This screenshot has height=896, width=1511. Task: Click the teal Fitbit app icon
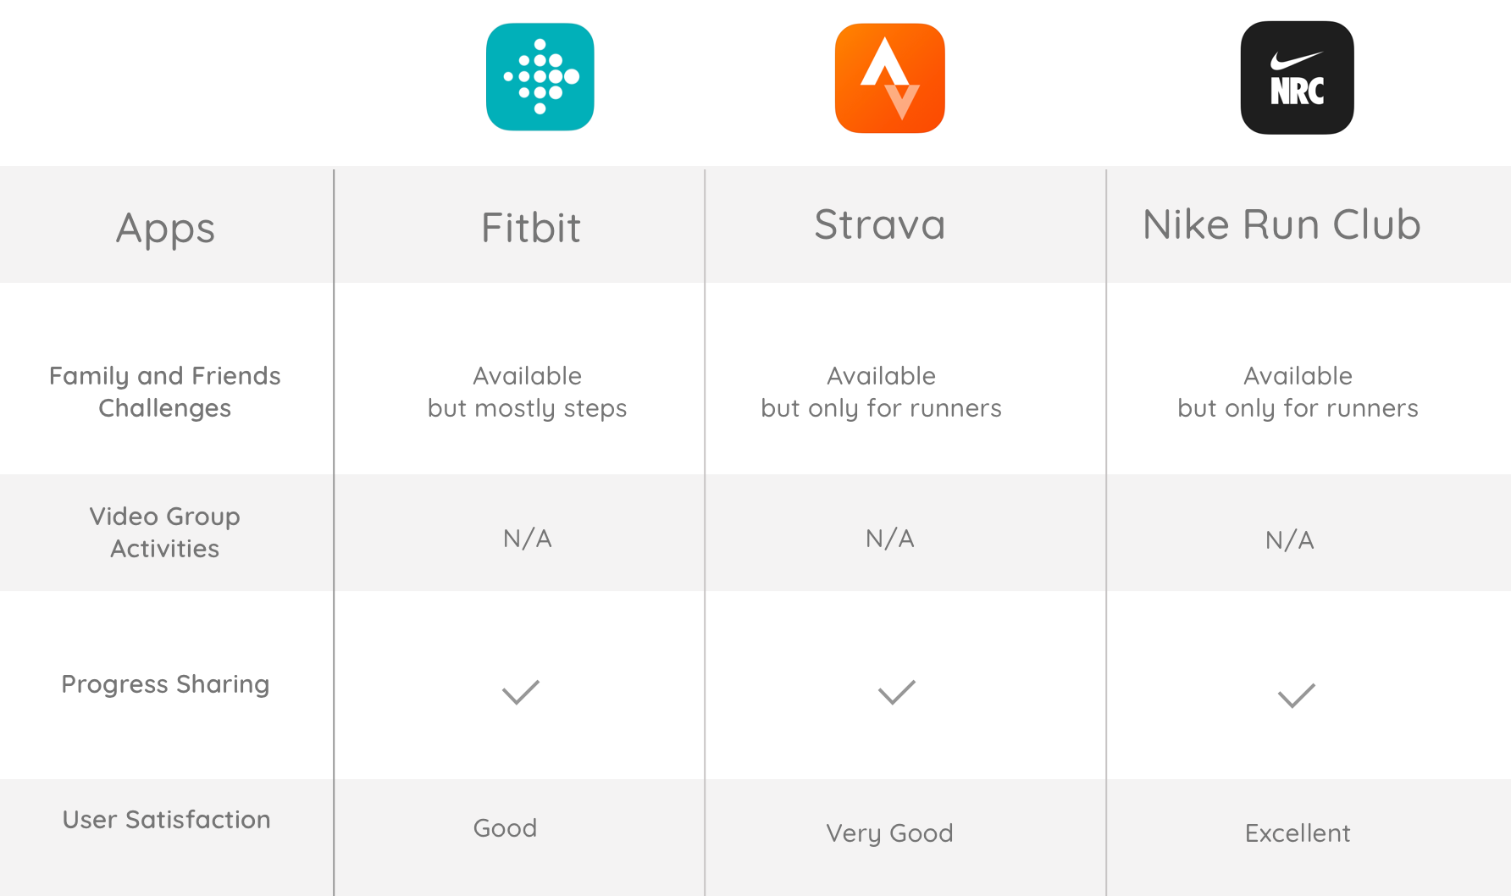[540, 77]
